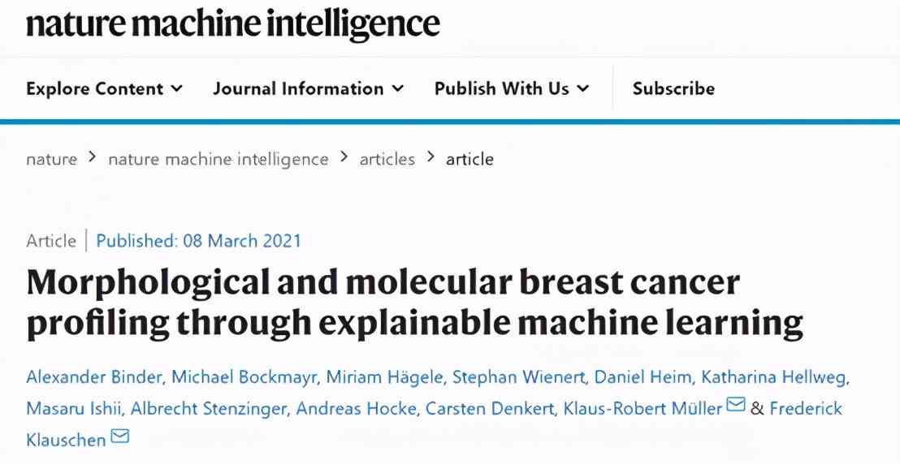
Task: Open the nature machine intelligence breadcrumb
Action: pos(219,159)
